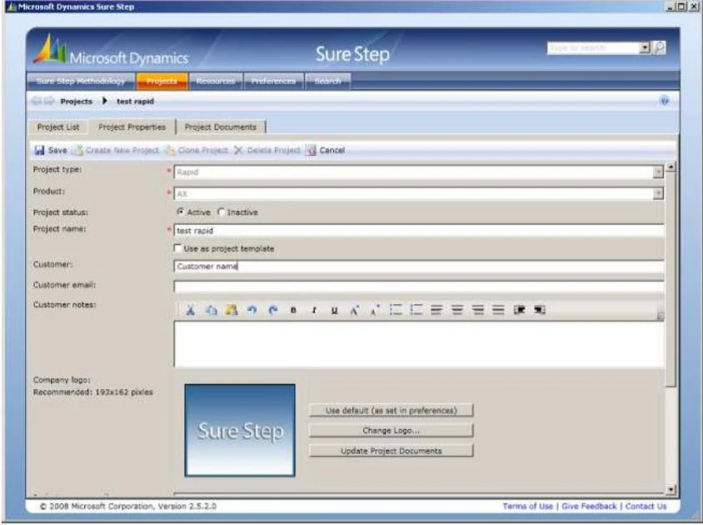Click the Project name input field
Viewport: 703px width, 525px height.
[x=419, y=231]
